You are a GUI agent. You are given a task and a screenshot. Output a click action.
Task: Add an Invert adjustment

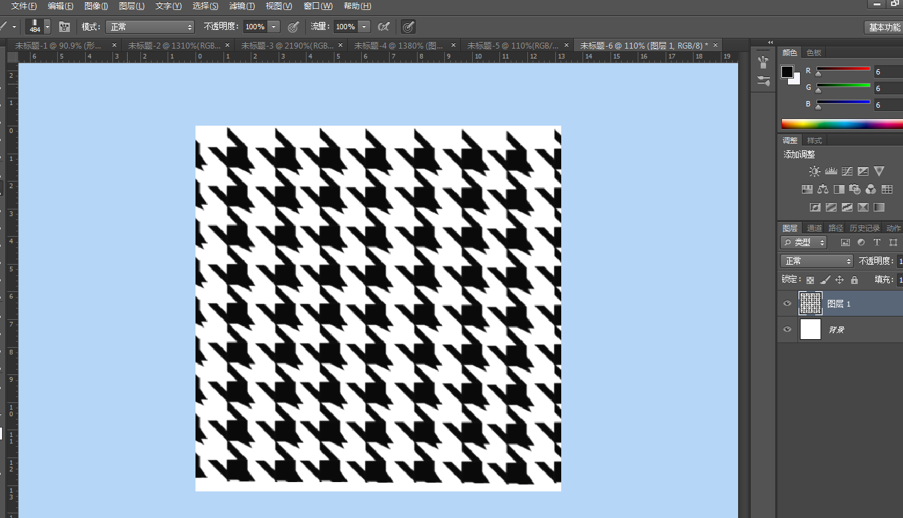(x=815, y=207)
